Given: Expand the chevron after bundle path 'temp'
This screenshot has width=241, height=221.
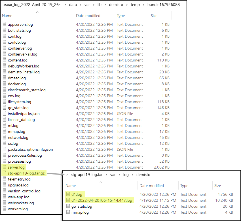Looking at the screenshot, I should [144, 5].
